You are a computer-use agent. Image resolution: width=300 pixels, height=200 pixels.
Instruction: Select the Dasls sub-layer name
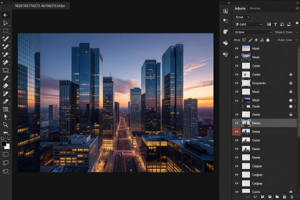pyautogui.click(x=256, y=106)
